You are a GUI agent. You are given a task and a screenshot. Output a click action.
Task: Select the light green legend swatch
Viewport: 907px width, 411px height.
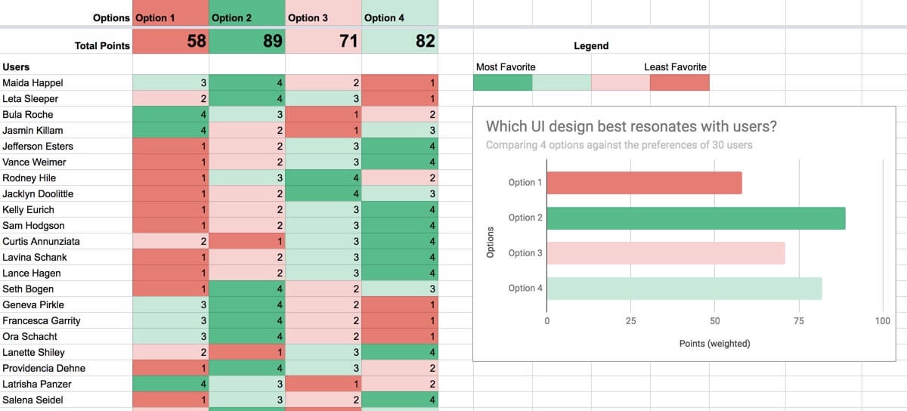(562, 82)
